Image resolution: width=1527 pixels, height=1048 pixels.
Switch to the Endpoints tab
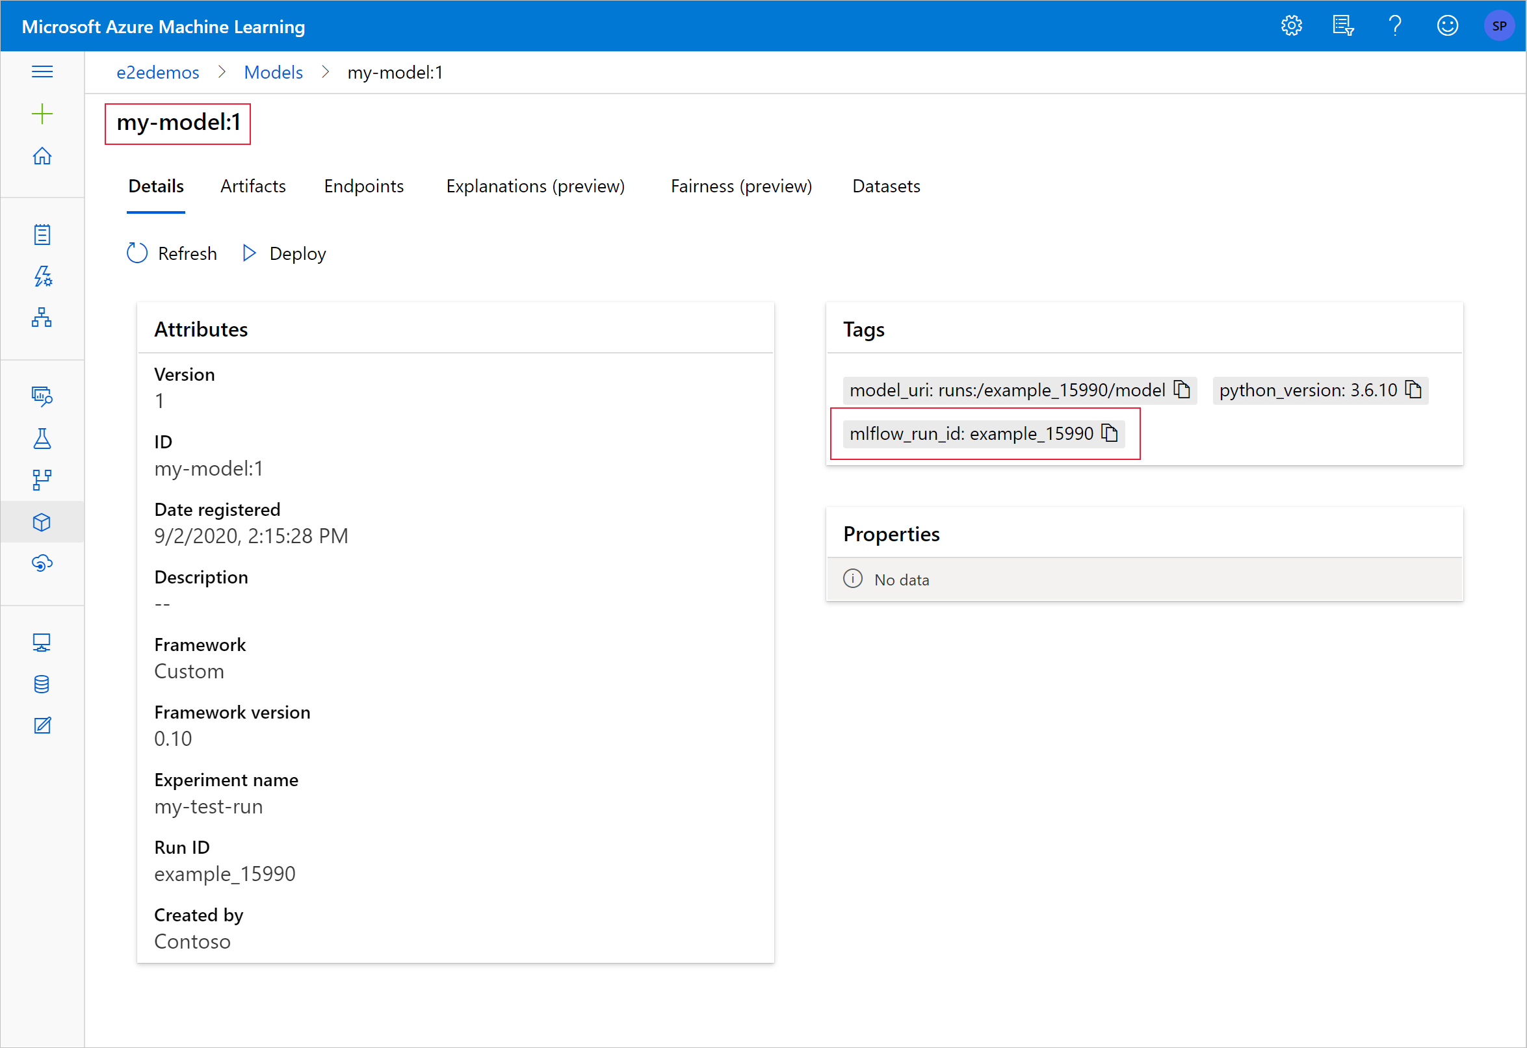(x=363, y=186)
